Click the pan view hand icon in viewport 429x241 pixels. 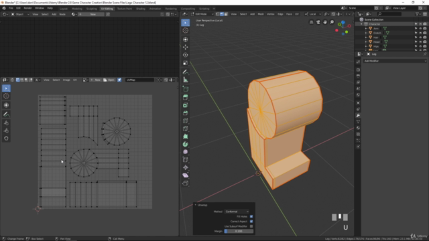click(325, 22)
